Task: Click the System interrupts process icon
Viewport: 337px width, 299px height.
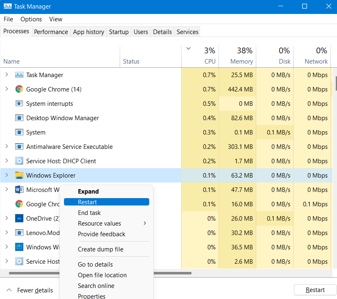Action: point(19,104)
